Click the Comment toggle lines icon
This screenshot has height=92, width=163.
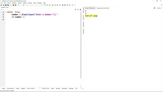[60, 5]
